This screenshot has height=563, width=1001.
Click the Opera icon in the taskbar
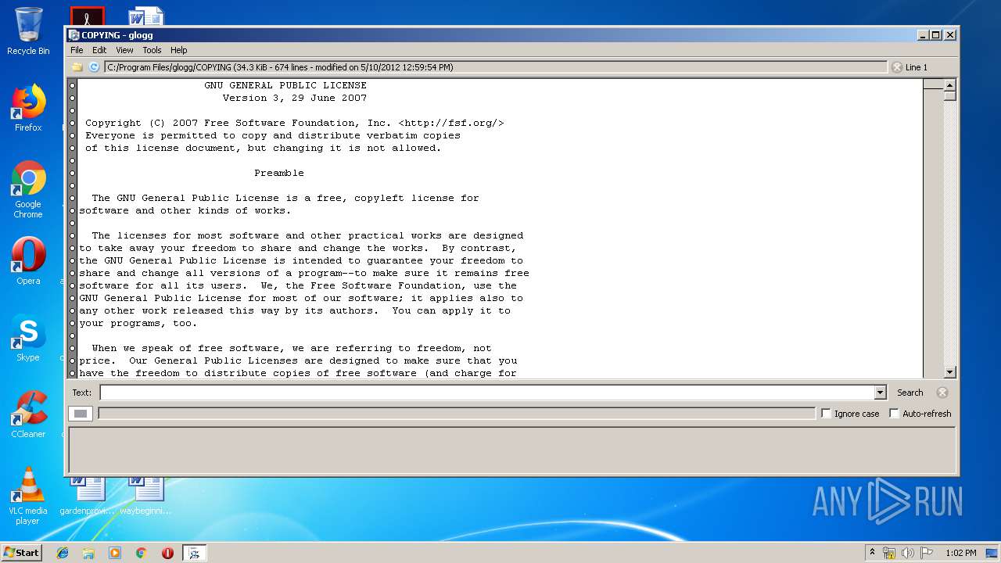click(x=167, y=553)
